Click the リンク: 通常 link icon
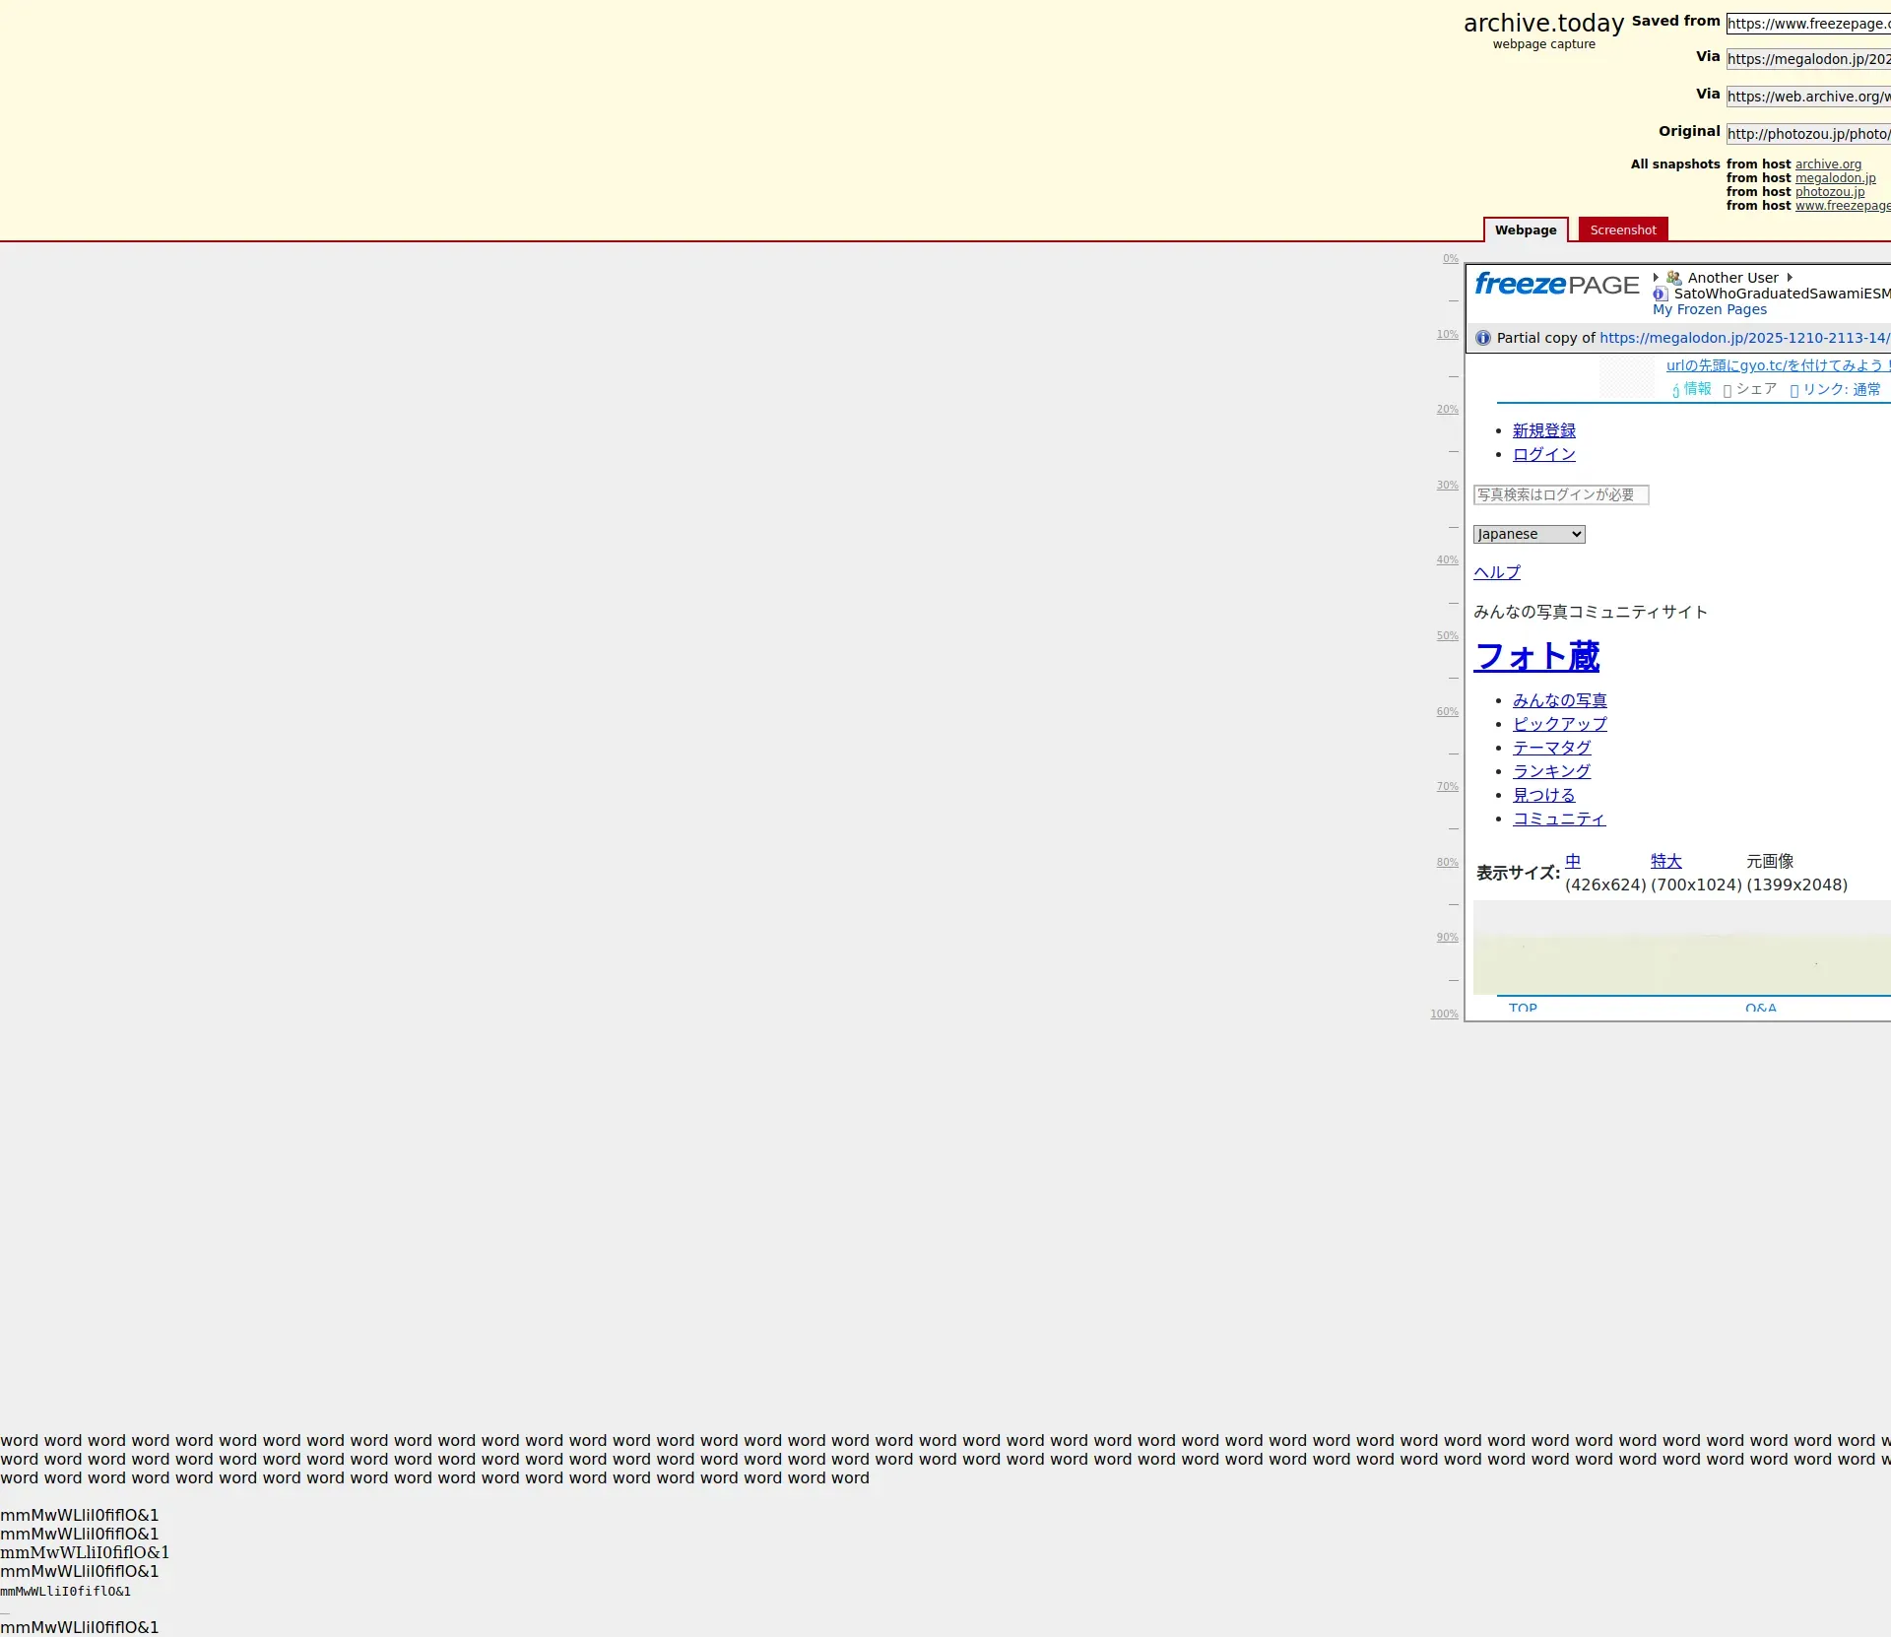This screenshot has height=1637, width=1891. tap(1794, 390)
